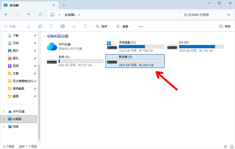Select 本地磁盘 (C:) drive
This screenshot has height=149, width=235.
click(x=135, y=47)
